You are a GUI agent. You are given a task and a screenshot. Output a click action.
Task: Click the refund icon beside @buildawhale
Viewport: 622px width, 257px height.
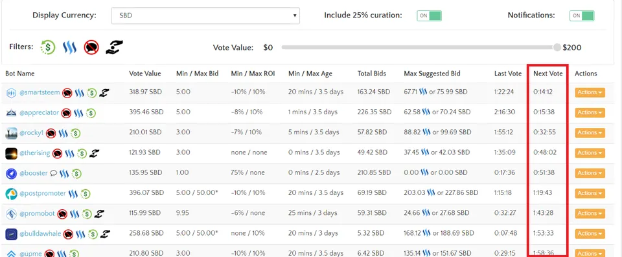93,234
